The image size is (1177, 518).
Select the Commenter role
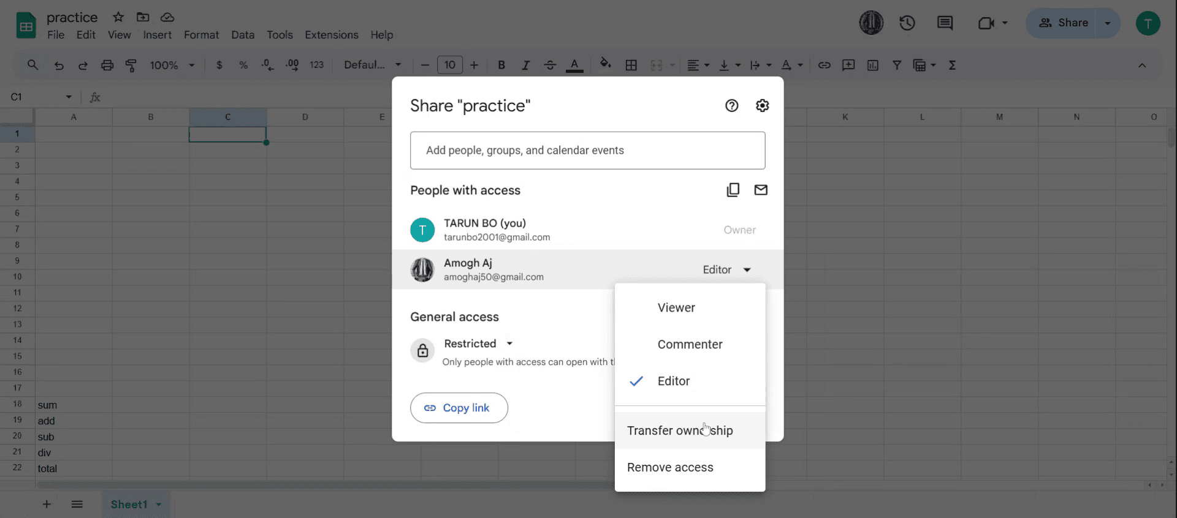coord(690,344)
